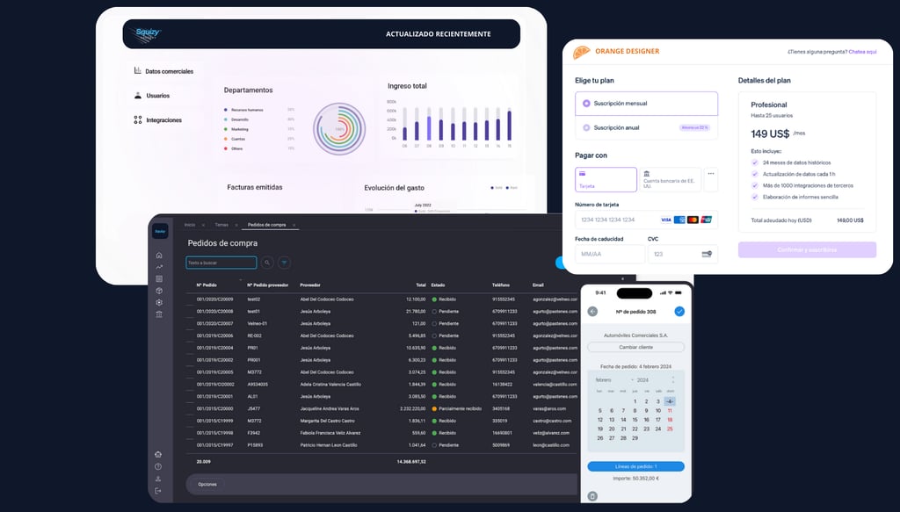
Task: Sort by the Estado column header
Action: 438,285
